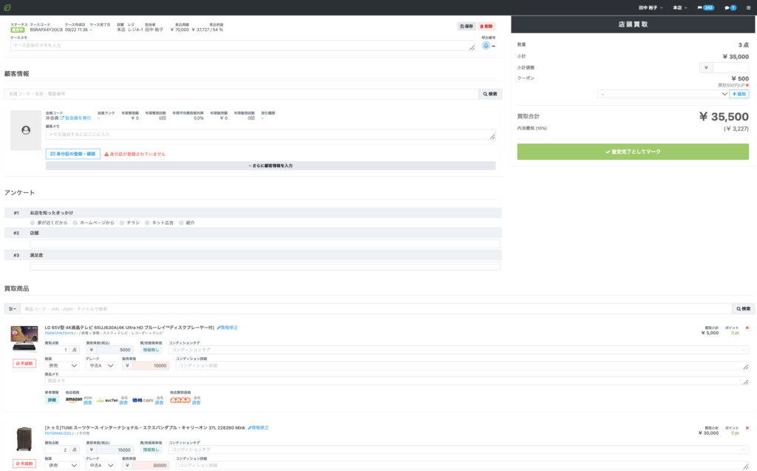This screenshot has height=471, width=757.
Task: Click the red 削除 delete button
Action: (x=486, y=26)
